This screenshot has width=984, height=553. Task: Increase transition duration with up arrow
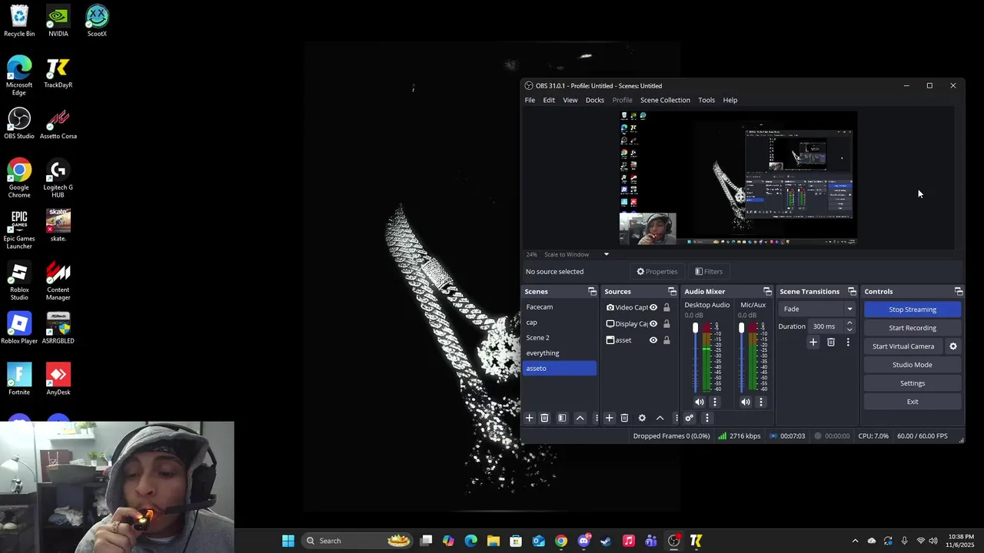pos(849,323)
